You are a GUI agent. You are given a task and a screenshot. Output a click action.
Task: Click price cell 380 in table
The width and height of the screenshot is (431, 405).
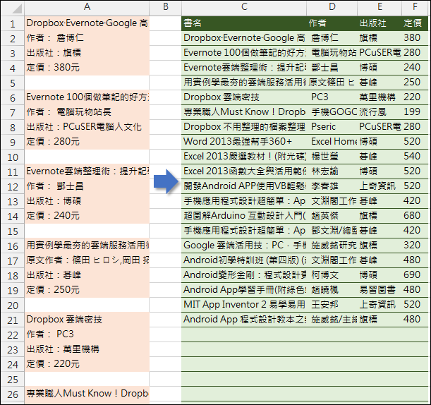point(415,37)
